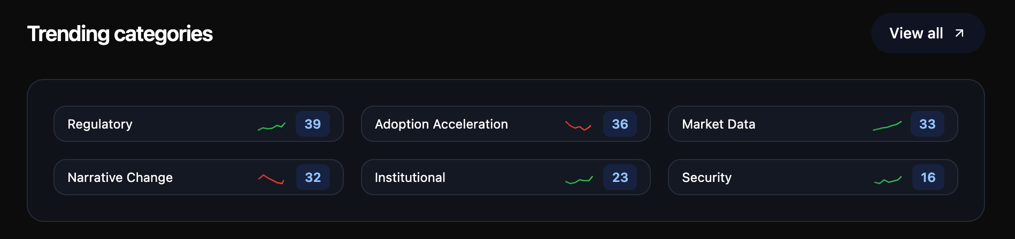Click the Adoption Acceleration count badge 36
The image size is (1015, 239).
[620, 124]
